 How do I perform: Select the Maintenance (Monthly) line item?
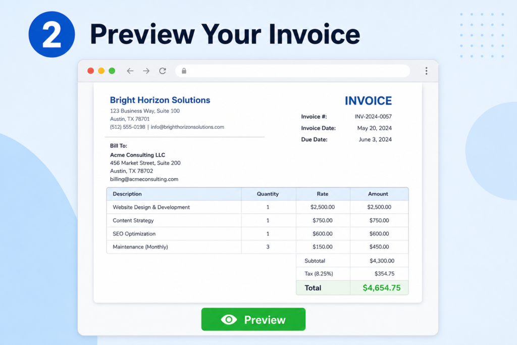[257, 247]
